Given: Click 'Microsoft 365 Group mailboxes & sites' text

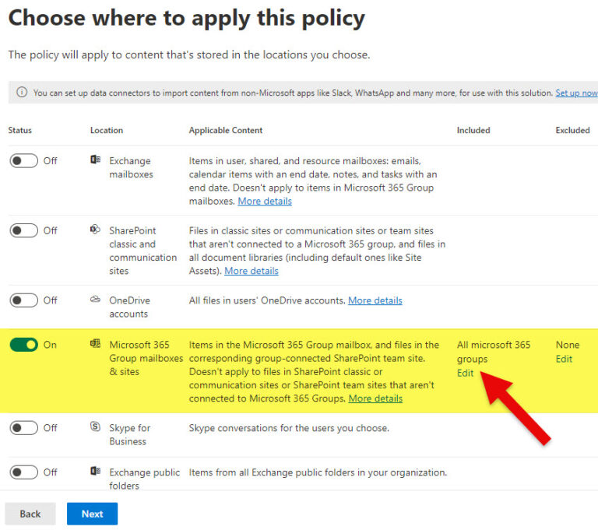Looking at the screenshot, I should point(146,358).
